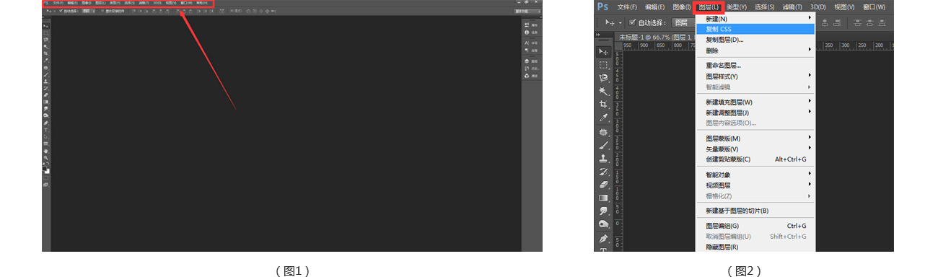Select the Lasso tool in 图2 toolbar
938x277 pixels.
coord(603,78)
